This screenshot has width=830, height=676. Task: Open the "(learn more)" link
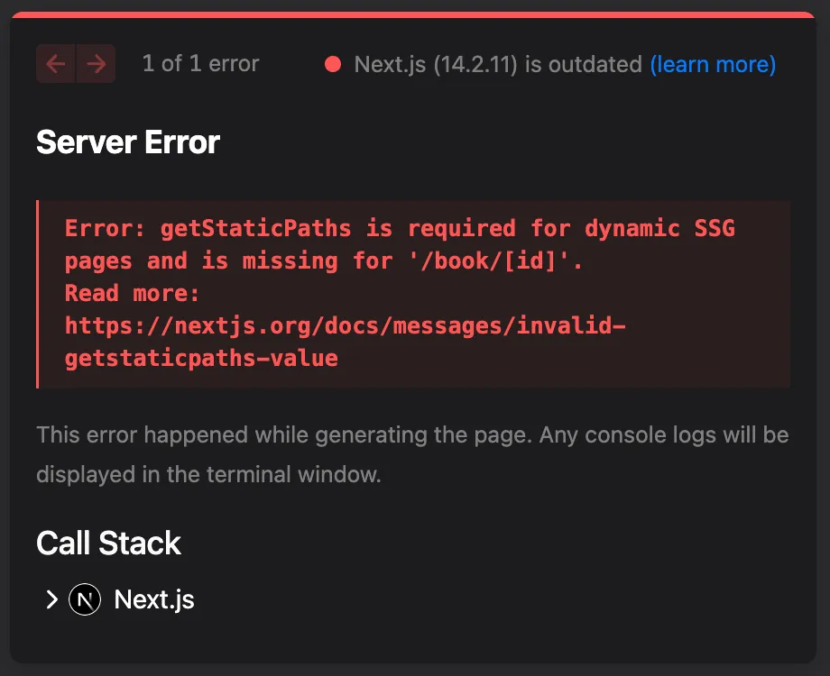[713, 64]
